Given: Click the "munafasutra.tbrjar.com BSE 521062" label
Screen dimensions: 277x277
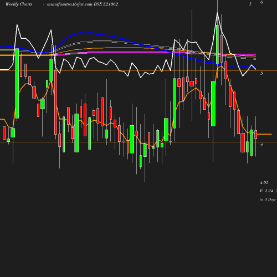Looking at the screenshot, I should pos(83,4).
